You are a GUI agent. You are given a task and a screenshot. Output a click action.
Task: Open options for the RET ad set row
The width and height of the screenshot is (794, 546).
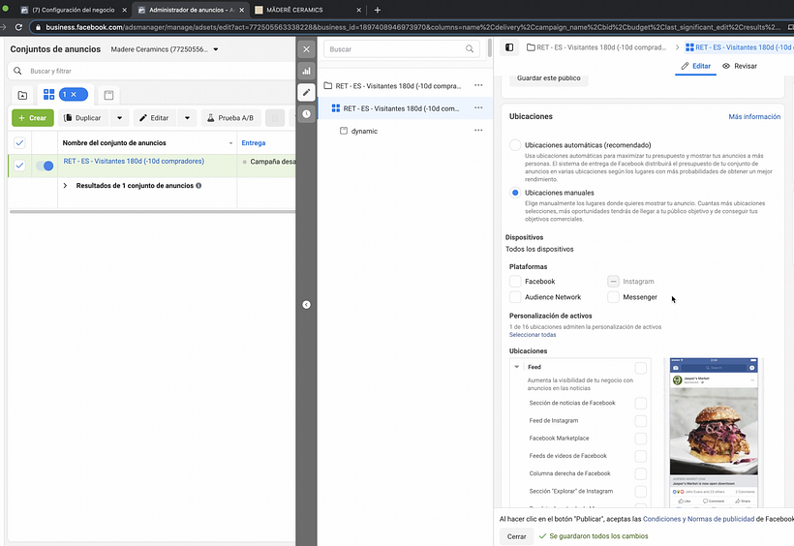(478, 107)
